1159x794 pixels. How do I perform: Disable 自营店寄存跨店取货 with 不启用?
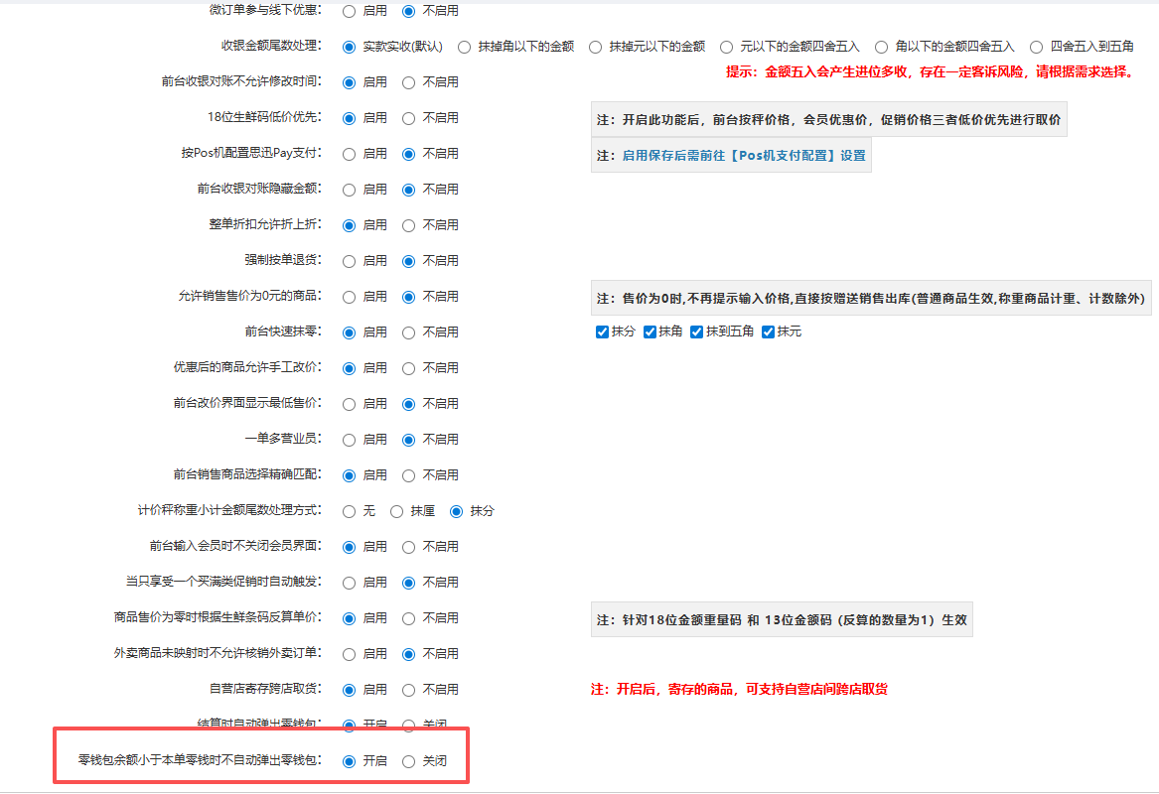pos(408,690)
